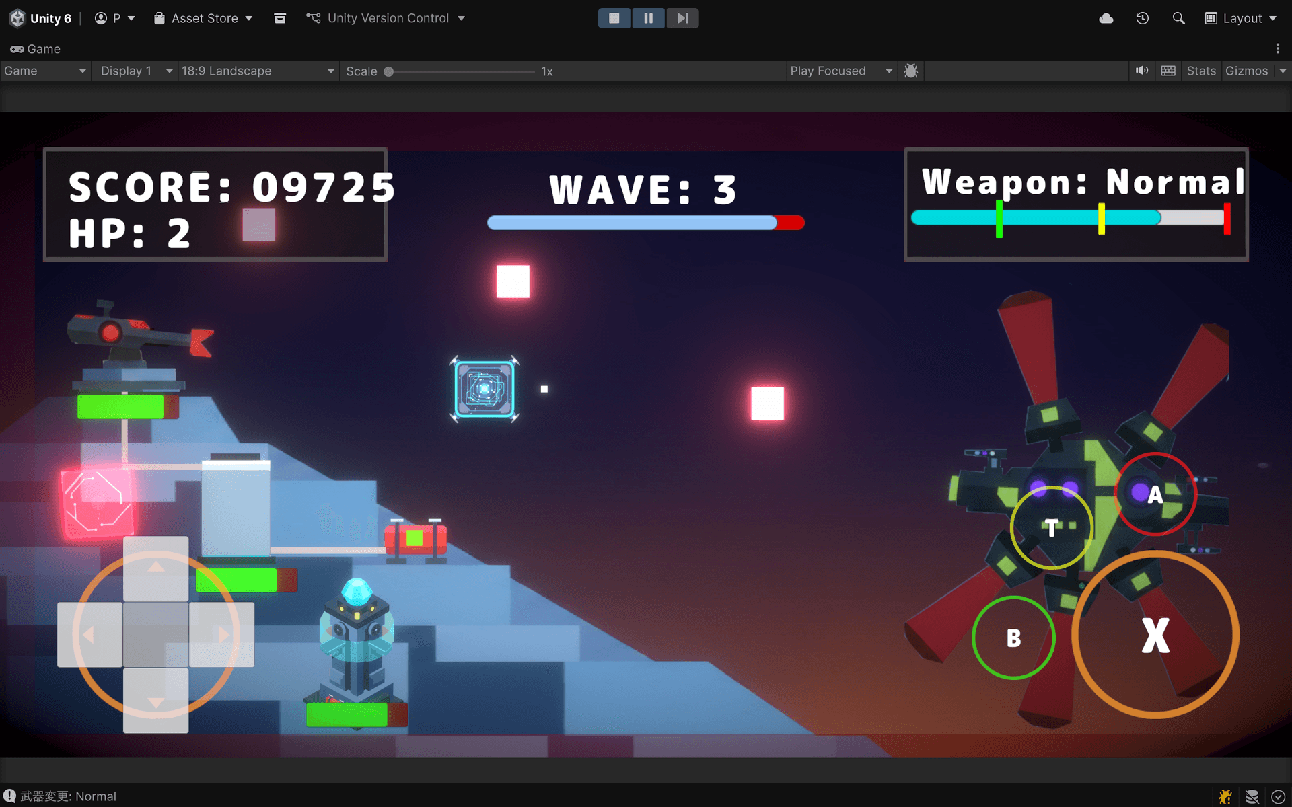Tap the on-screen A button
The width and height of the screenshot is (1292, 807).
(x=1155, y=494)
